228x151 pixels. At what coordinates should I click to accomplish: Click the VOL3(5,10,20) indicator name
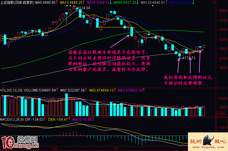[11, 90]
